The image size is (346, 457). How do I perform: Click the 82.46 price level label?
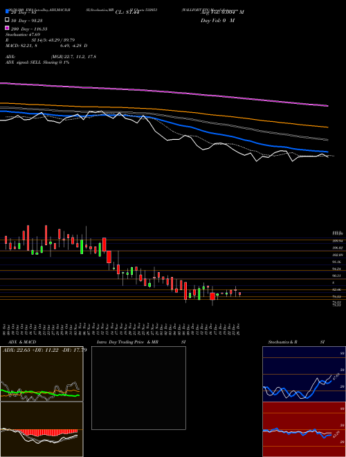[x=337, y=289]
